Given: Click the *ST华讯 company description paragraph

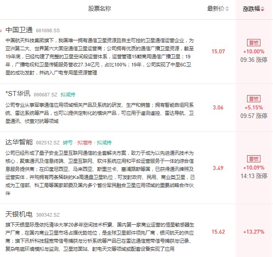Looking at the screenshot, I should click(x=100, y=113).
